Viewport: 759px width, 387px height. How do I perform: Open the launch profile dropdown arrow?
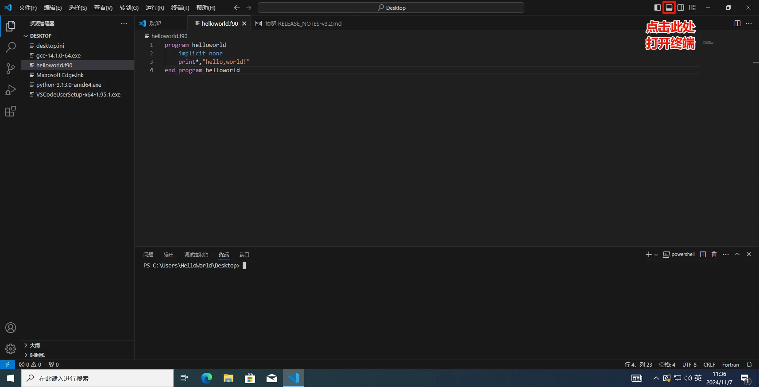click(x=656, y=254)
